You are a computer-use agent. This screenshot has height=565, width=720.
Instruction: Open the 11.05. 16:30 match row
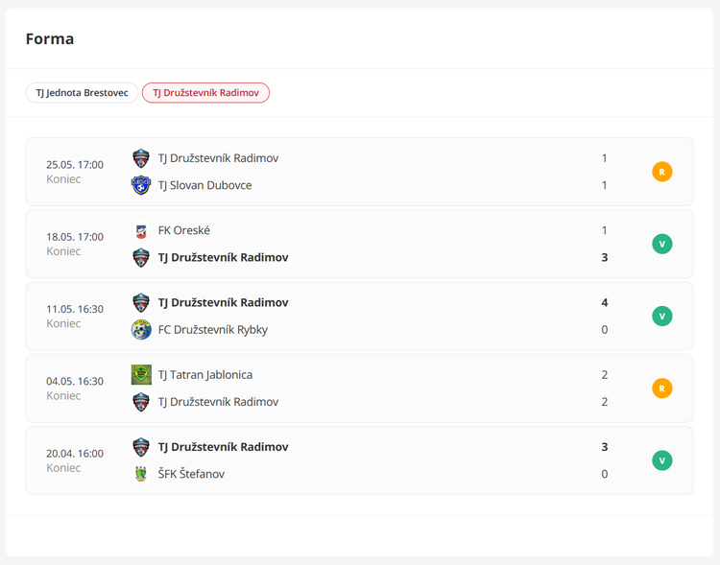(359, 317)
